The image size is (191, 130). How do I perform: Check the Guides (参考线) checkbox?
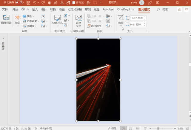click(x=74, y=3)
